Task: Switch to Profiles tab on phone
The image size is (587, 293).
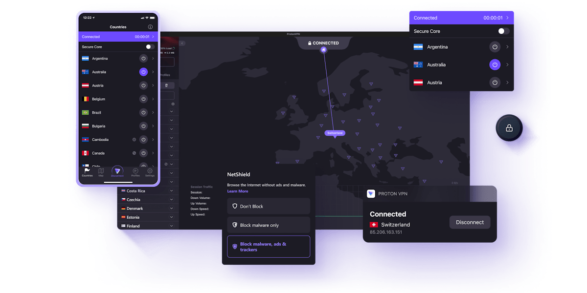Action: [x=135, y=172]
